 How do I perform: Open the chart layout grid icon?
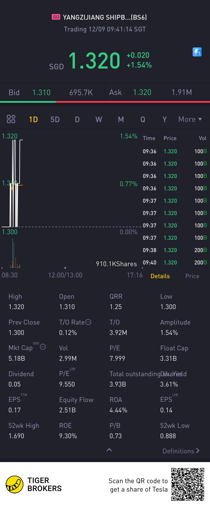coord(11,119)
